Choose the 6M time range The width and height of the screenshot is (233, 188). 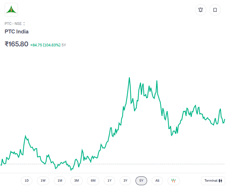coord(93,181)
